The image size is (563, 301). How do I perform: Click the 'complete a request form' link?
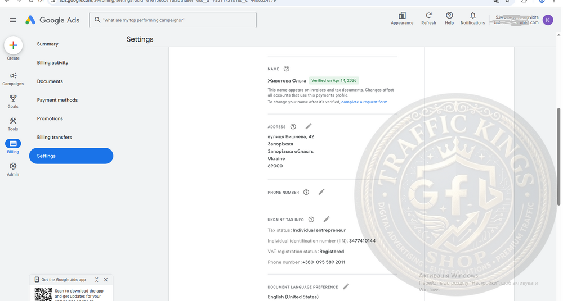pos(364,102)
